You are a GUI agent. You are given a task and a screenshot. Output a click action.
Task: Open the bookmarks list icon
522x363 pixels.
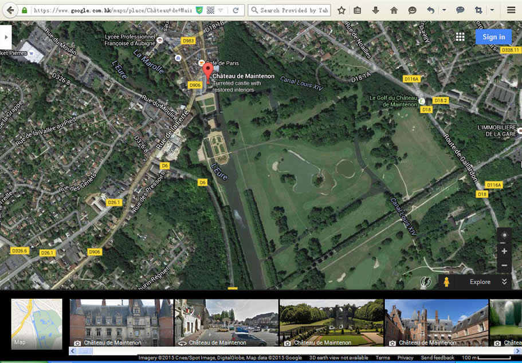point(357,10)
